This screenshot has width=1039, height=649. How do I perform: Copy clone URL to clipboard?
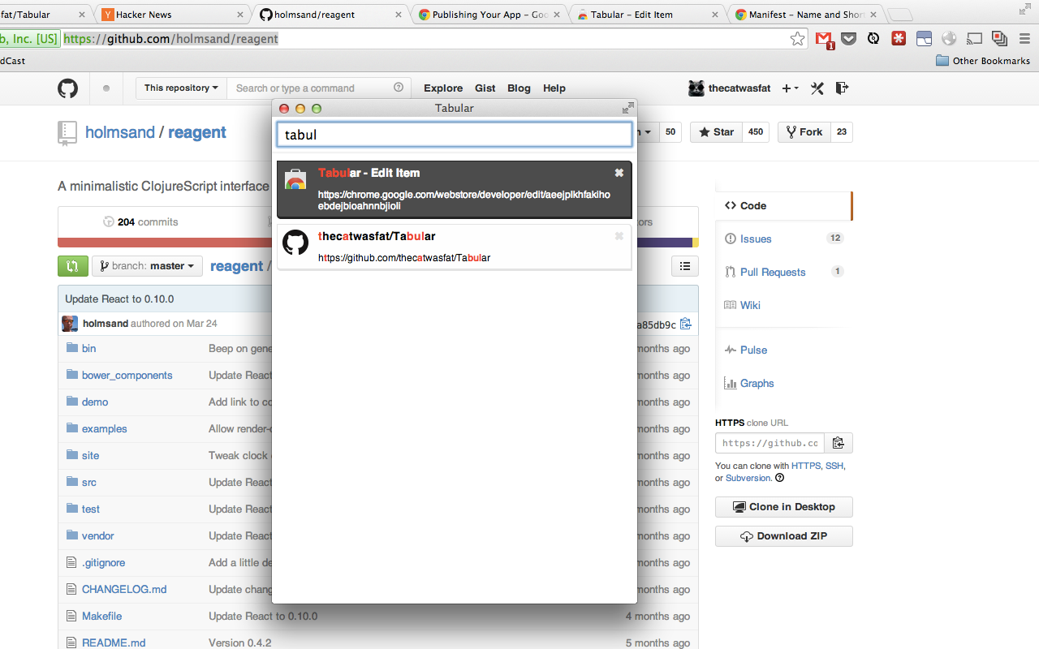coord(839,443)
